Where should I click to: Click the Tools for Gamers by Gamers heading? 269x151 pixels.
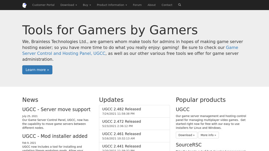[x=110, y=30]
